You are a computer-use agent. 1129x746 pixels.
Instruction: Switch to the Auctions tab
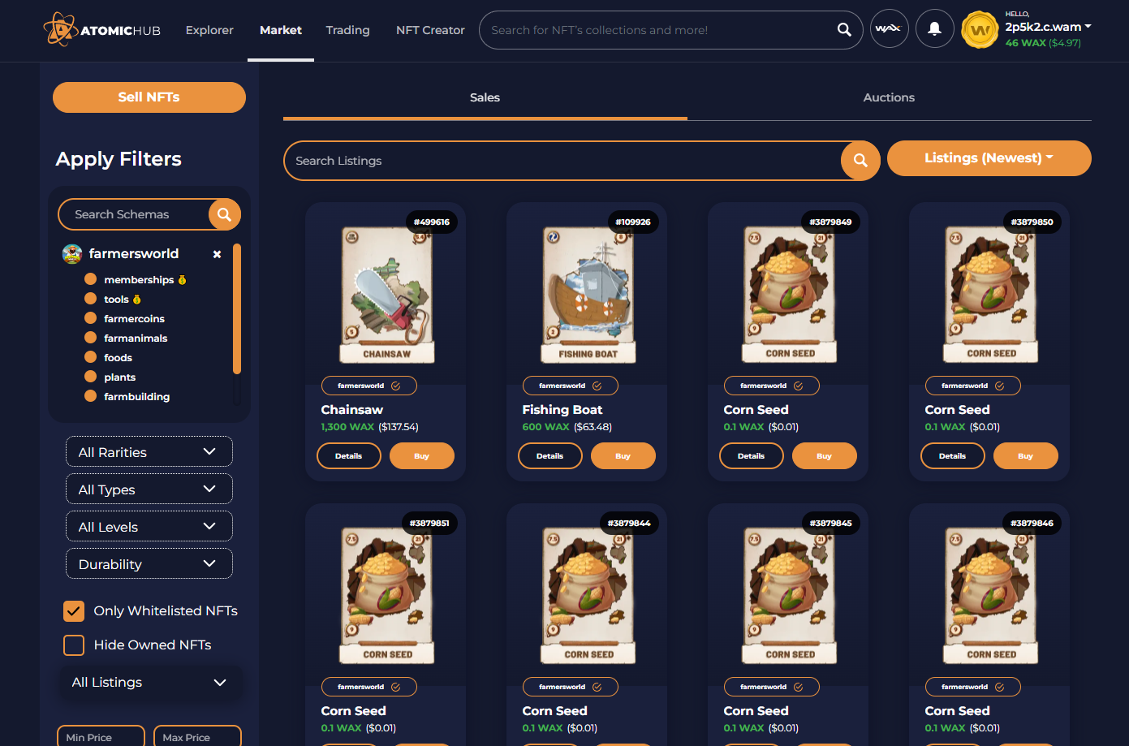(x=889, y=97)
